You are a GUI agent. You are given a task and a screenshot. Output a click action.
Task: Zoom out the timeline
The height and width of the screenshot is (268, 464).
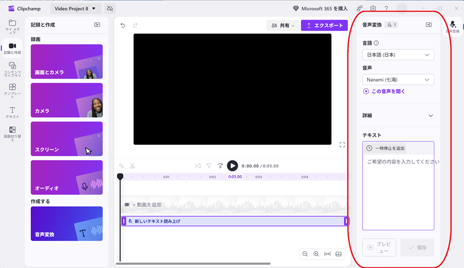[305, 254]
